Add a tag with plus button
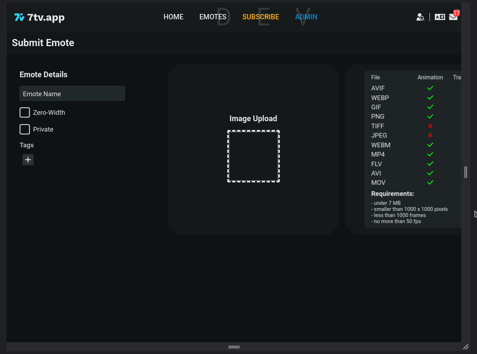This screenshot has width=477, height=354. 28,159
